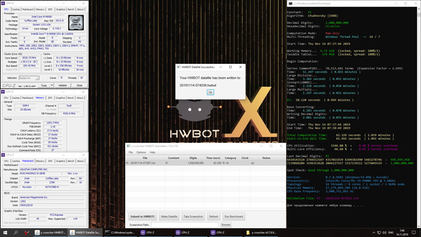Click the Run Benchmark button
This screenshot has height=237, width=421.
click(233, 217)
